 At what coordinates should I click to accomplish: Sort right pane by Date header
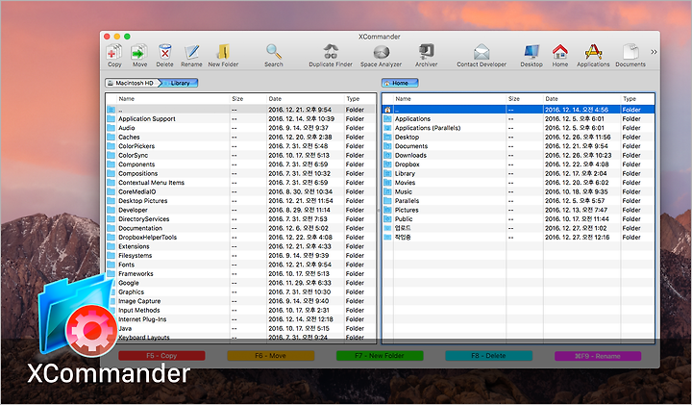click(x=581, y=99)
